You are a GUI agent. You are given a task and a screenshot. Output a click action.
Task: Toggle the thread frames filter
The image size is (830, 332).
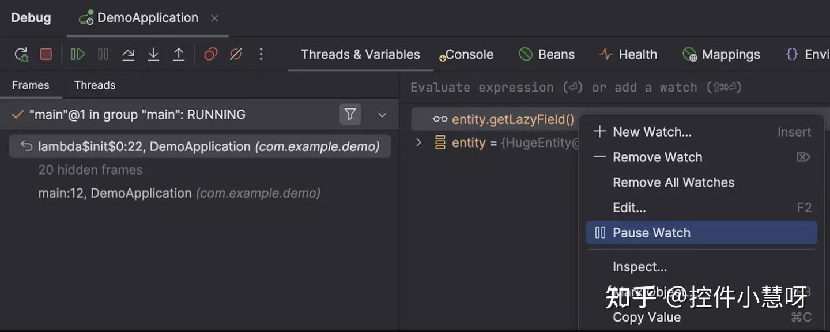tap(350, 114)
